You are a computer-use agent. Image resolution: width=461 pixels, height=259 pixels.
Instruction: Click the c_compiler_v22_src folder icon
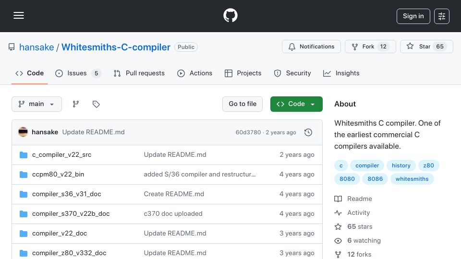click(24, 155)
